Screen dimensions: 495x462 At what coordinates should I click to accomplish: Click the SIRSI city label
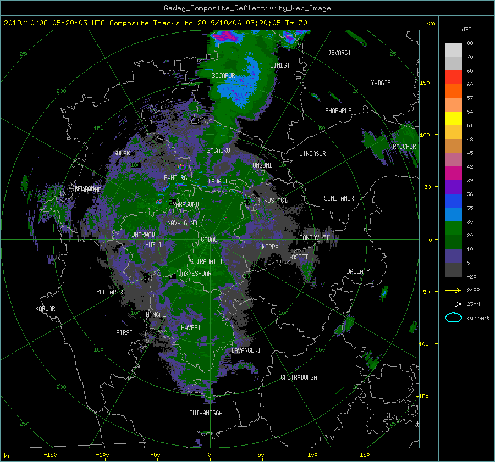pos(124,333)
